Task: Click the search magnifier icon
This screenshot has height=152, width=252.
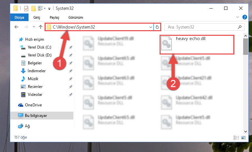Action: tap(240, 27)
